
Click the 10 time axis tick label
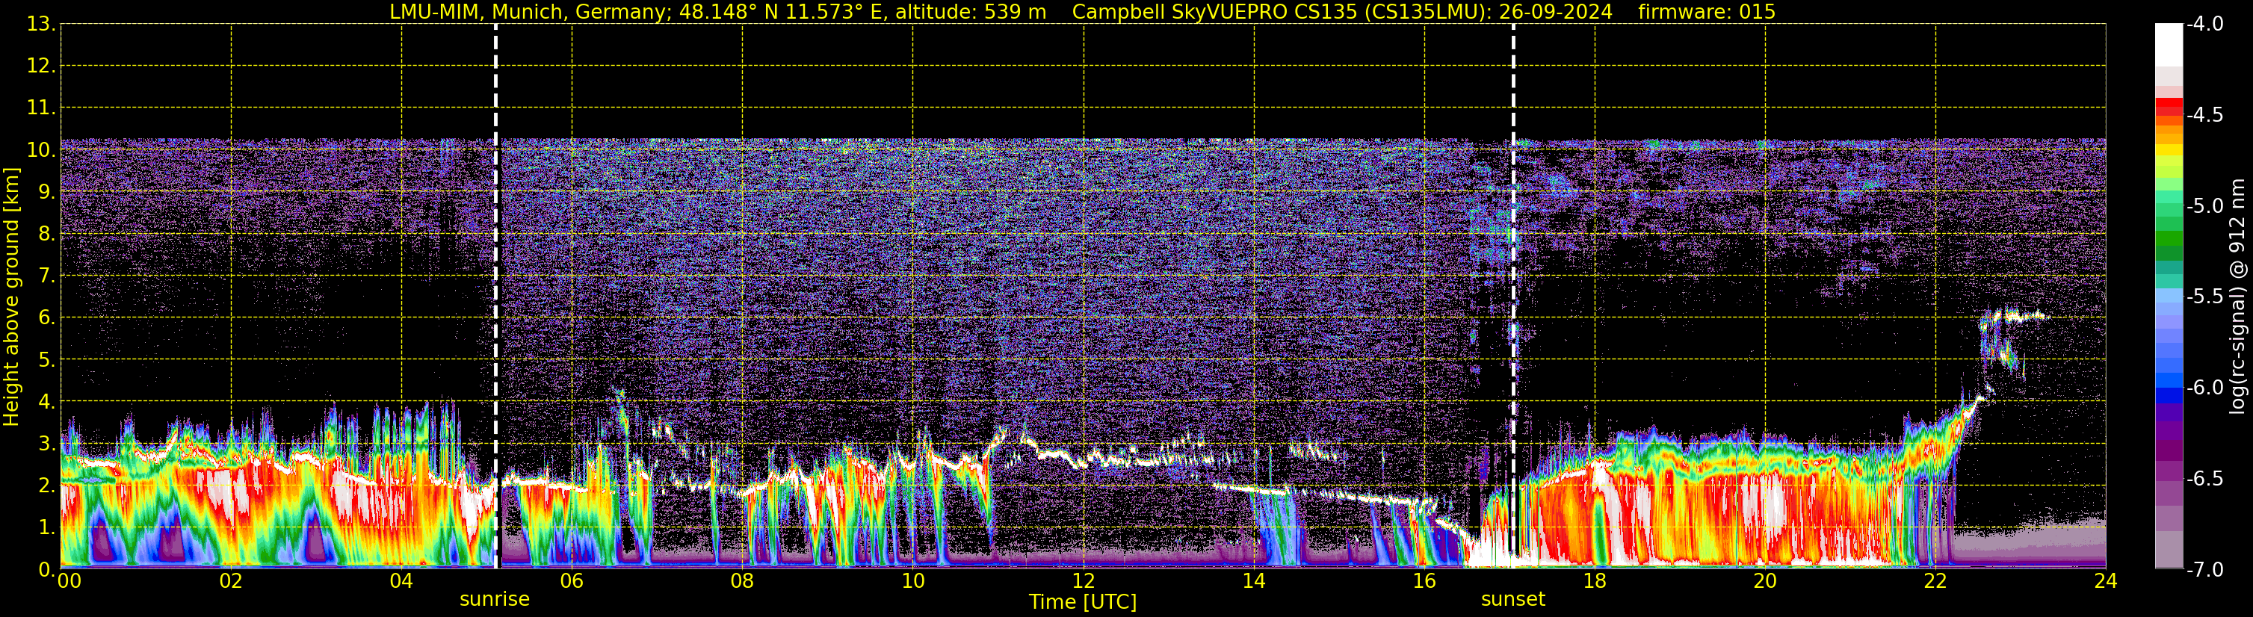coord(913,581)
